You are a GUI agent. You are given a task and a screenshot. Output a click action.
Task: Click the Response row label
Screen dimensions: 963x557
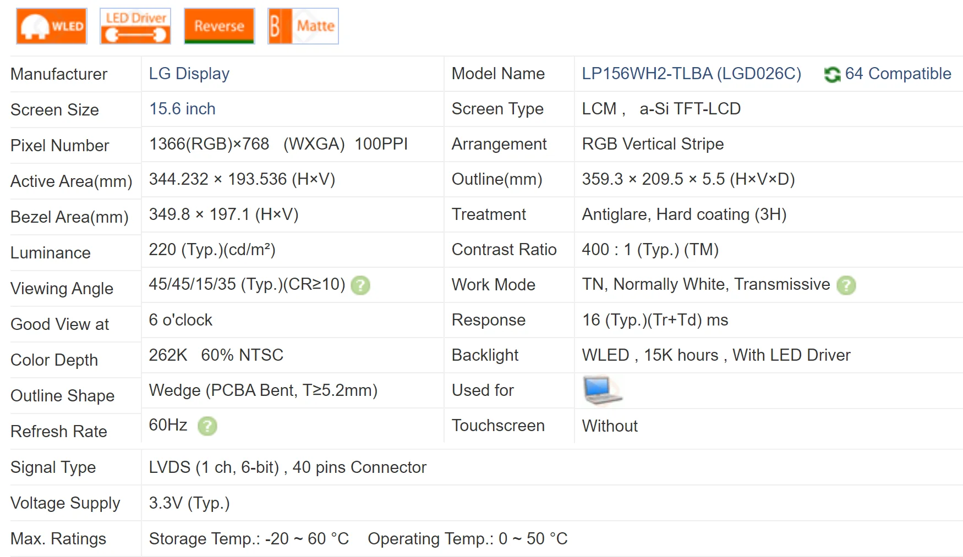point(488,319)
